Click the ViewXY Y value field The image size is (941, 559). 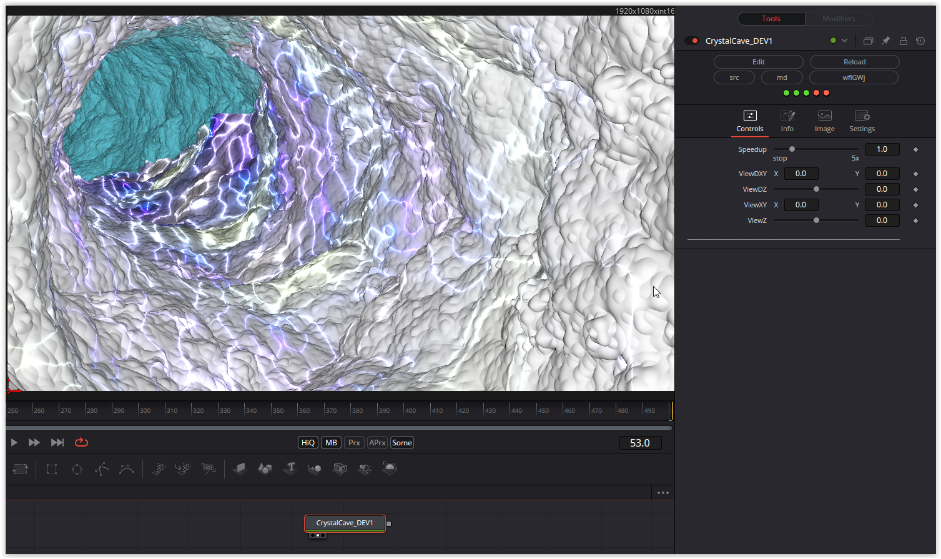(882, 205)
